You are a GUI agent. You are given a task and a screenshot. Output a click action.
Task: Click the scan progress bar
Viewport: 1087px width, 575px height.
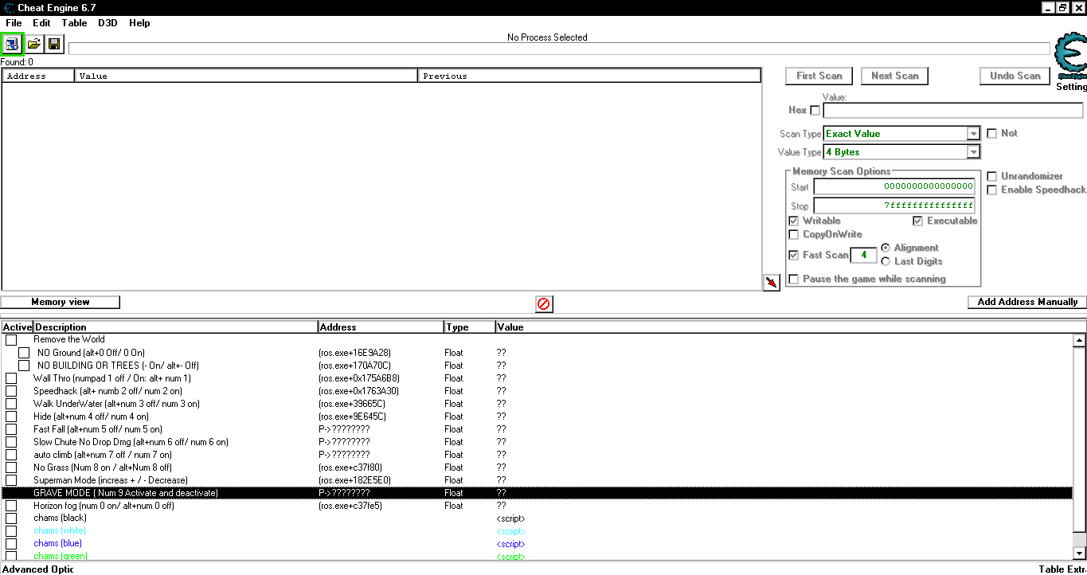[x=557, y=49]
